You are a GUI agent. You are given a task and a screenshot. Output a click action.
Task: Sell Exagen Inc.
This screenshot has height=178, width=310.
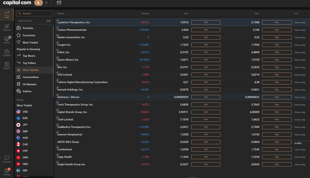tap(206, 45)
